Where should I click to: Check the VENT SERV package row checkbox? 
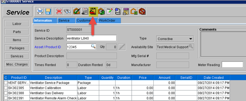point(6,83)
